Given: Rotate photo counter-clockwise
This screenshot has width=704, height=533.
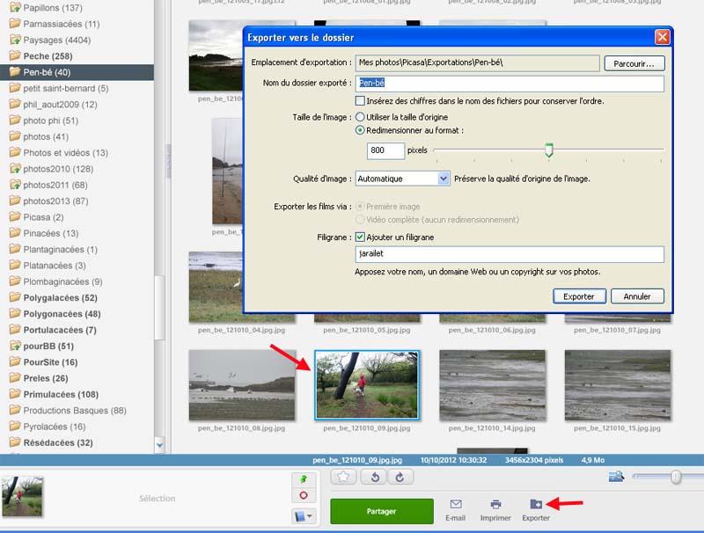Looking at the screenshot, I should coord(375,477).
